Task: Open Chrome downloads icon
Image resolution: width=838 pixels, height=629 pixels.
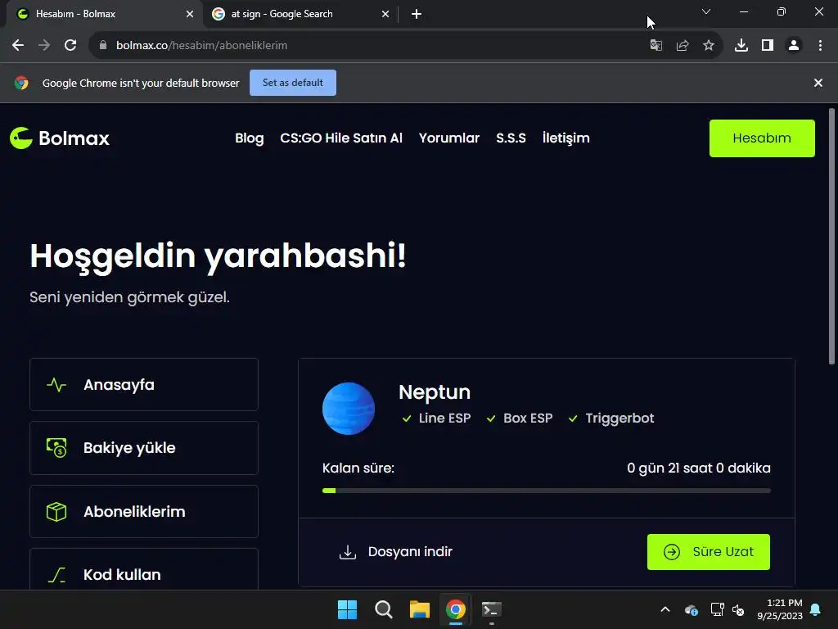Action: click(x=741, y=46)
